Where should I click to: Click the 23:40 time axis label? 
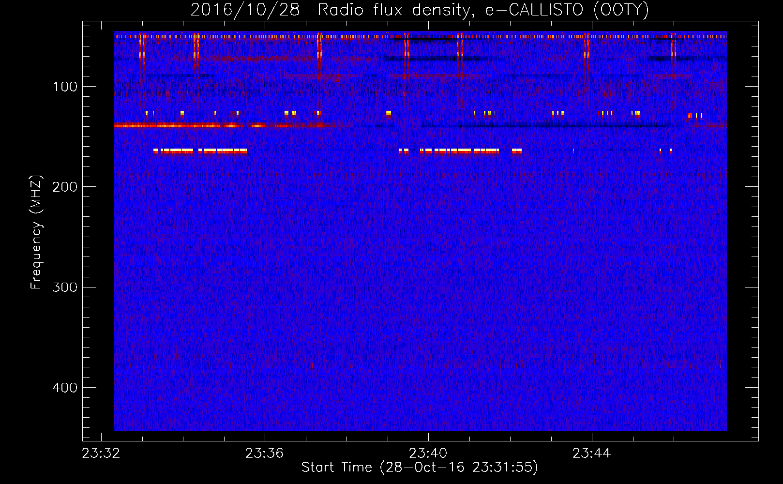click(428, 454)
